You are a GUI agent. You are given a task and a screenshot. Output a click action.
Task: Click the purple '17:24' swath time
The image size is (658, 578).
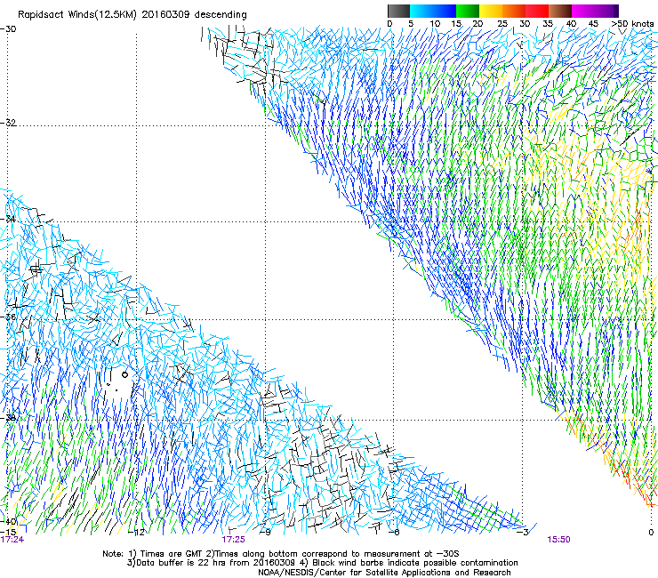point(12,540)
